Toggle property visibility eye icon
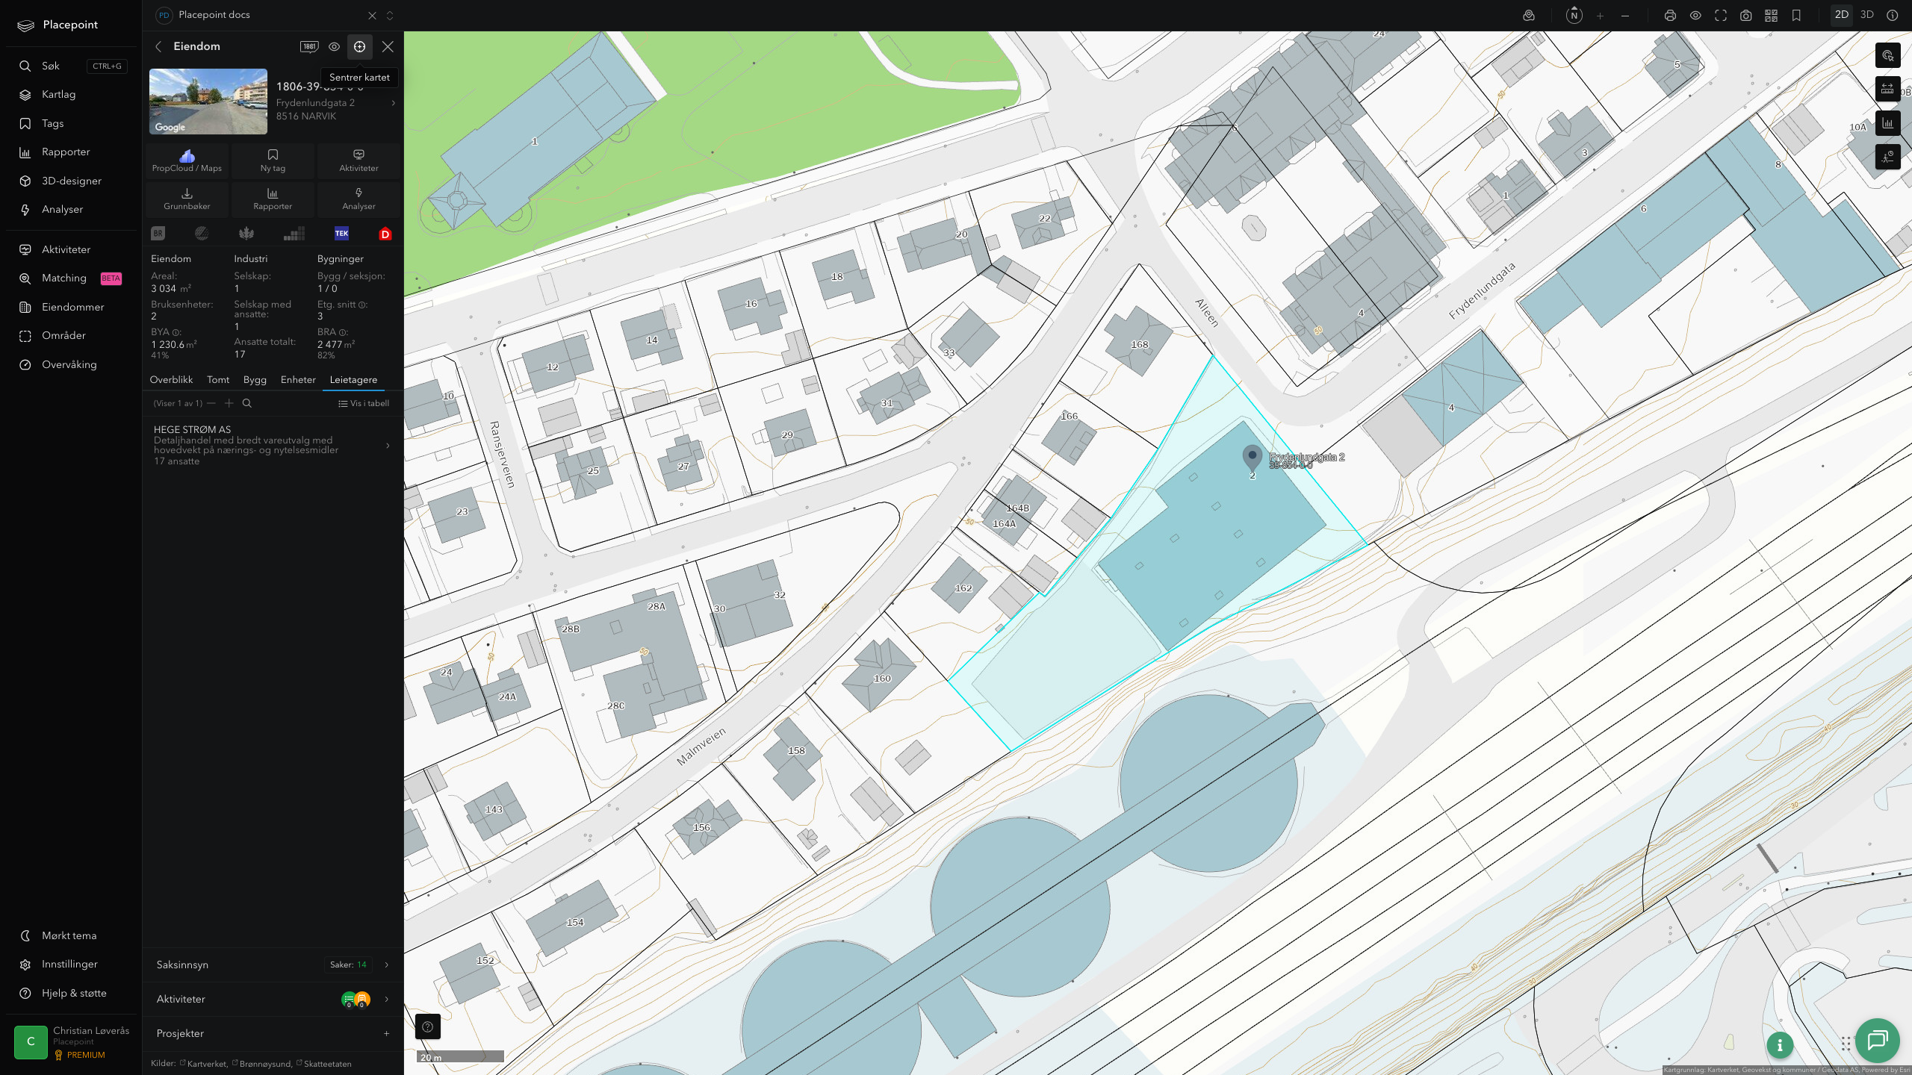This screenshot has width=1912, height=1075. click(x=334, y=46)
